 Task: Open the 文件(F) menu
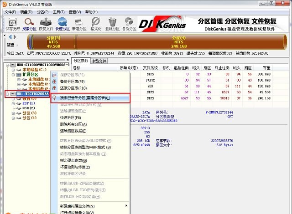(x=10, y=12)
